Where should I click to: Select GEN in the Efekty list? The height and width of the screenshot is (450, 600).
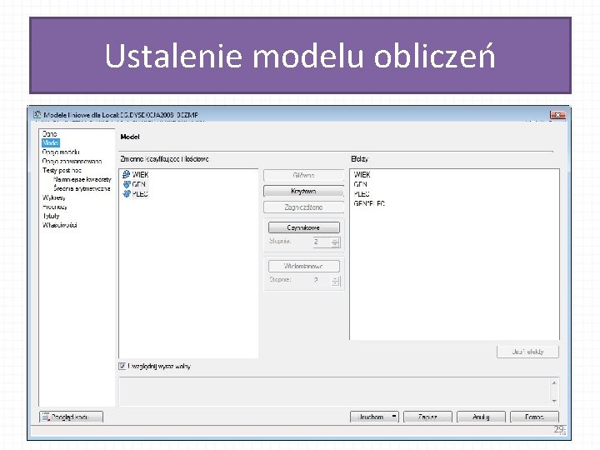click(361, 184)
